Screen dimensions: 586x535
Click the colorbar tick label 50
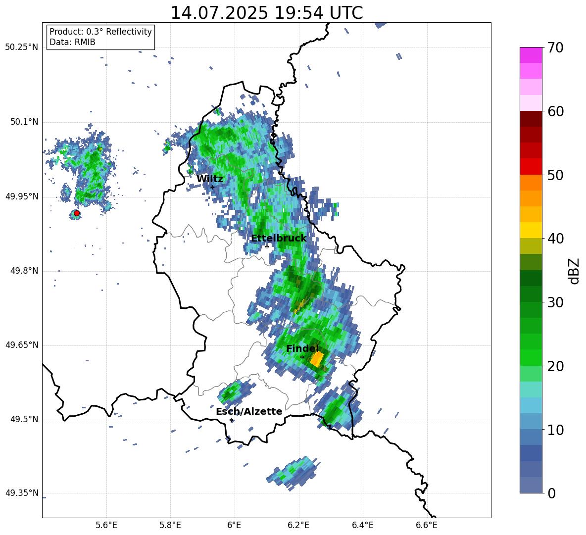[555, 175]
